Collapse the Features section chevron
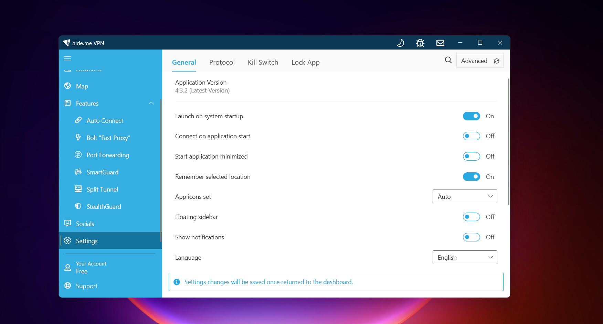Viewport: 603px width, 324px height. (x=151, y=103)
